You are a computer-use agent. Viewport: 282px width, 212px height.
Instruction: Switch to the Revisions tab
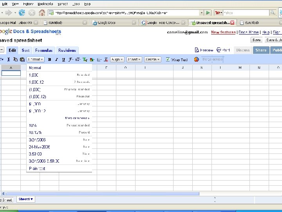coord(67,50)
